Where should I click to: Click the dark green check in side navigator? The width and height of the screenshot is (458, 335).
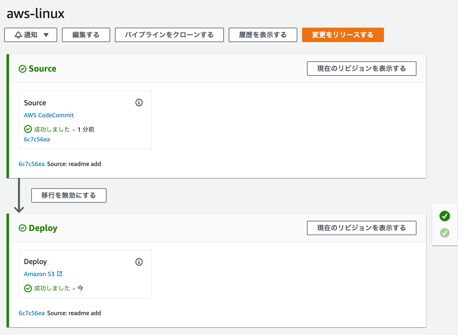[x=445, y=216]
